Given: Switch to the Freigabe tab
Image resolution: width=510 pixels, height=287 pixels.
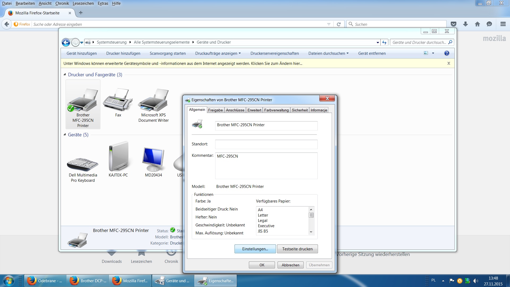Looking at the screenshot, I should [215, 110].
